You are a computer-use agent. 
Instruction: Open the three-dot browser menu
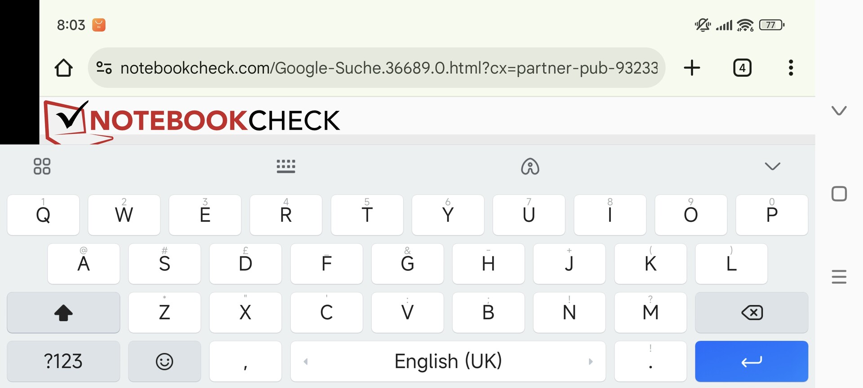coord(791,68)
